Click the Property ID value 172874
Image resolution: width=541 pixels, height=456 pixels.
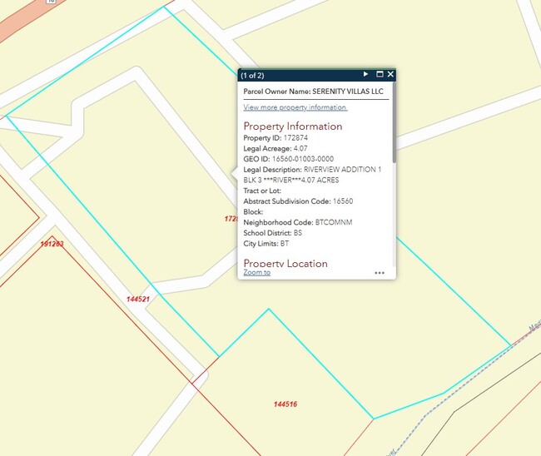(x=297, y=137)
